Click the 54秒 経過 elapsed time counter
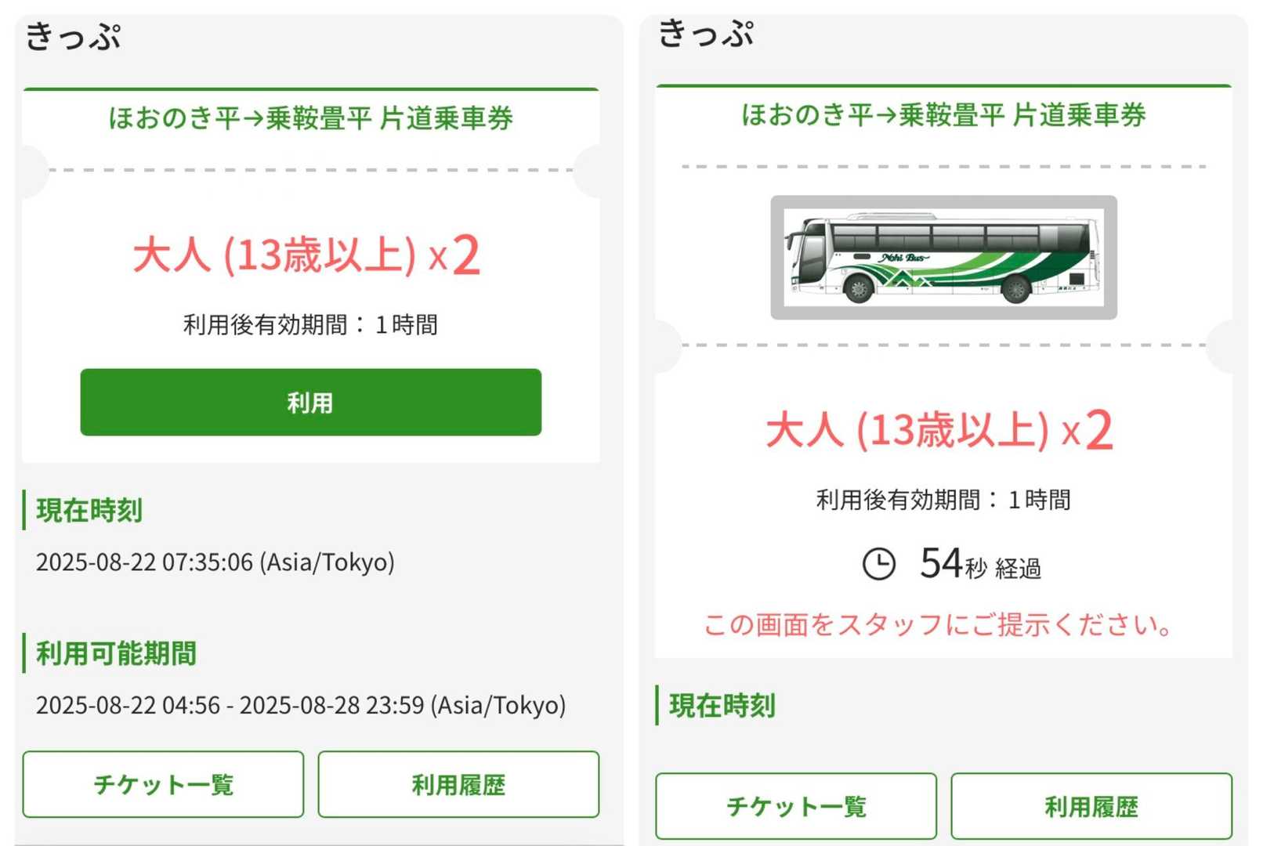Viewport: 1263px width, 846px height. click(x=980, y=564)
